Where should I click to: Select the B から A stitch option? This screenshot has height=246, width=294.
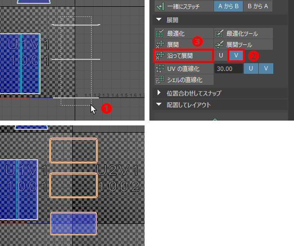[257, 6]
